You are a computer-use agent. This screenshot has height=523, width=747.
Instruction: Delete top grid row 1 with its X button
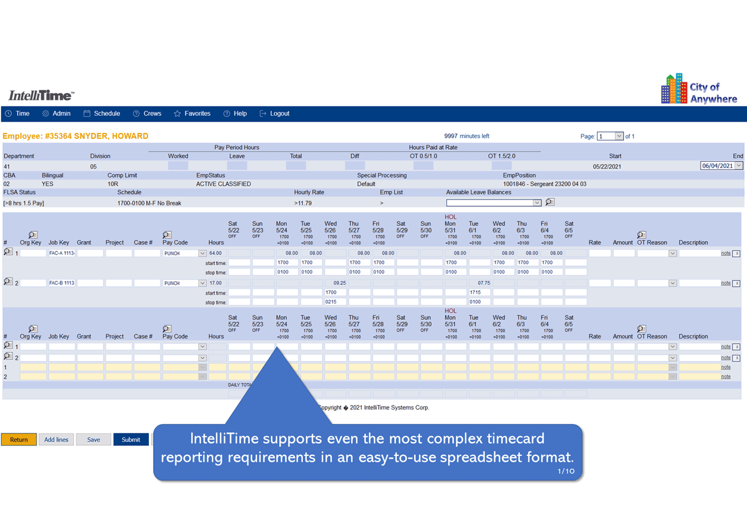click(x=736, y=253)
